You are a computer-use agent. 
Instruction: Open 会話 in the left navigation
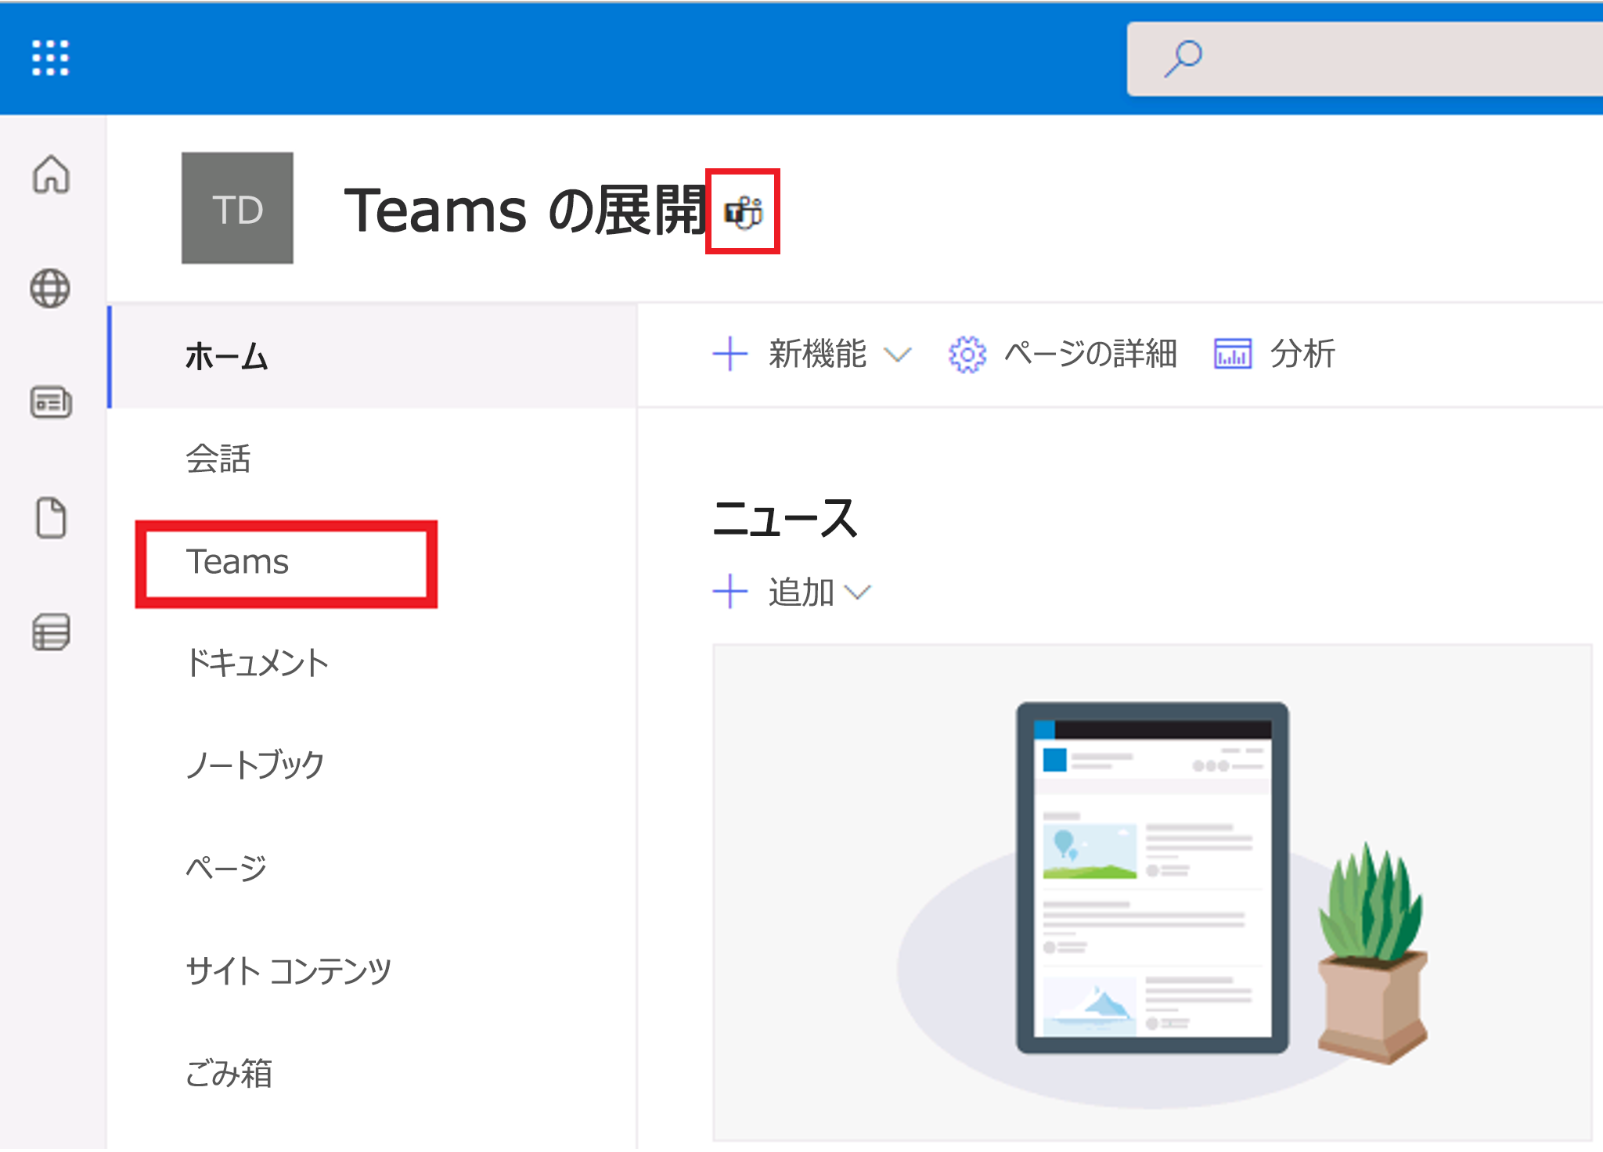coord(218,459)
